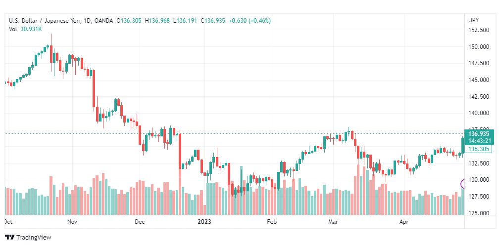Click the 30.931K volume value
The image size is (501, 246).
coord(31,29)
